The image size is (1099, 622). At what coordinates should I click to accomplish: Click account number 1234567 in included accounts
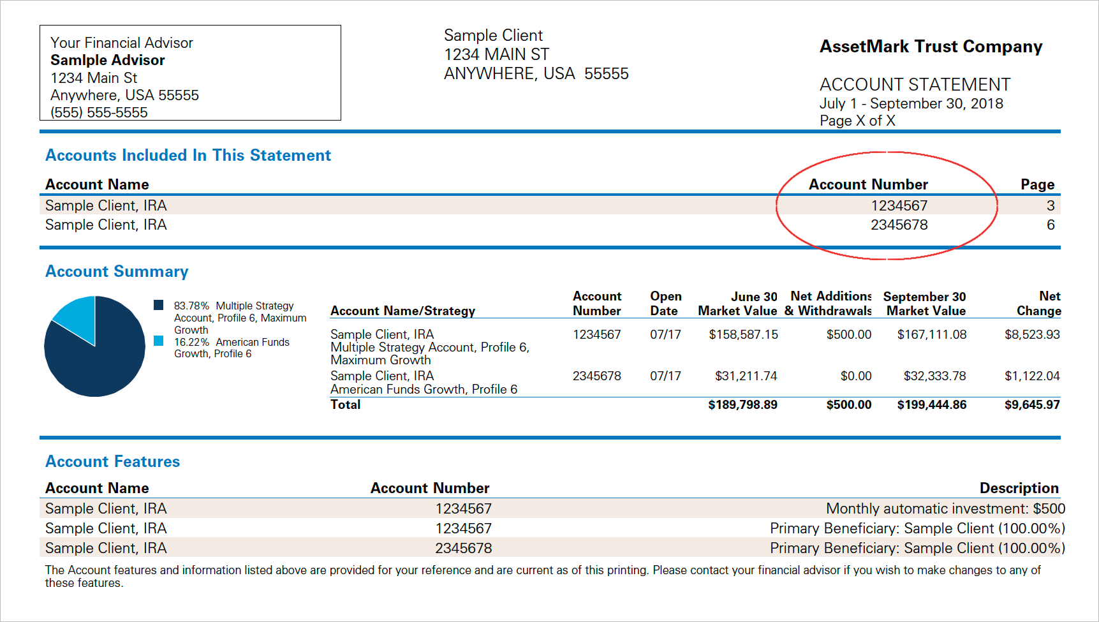[899, 205]
